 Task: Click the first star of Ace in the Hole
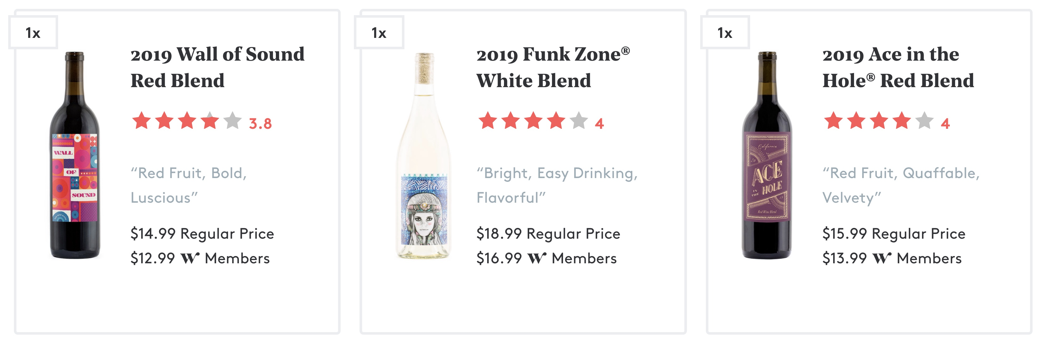click(834, 121)
